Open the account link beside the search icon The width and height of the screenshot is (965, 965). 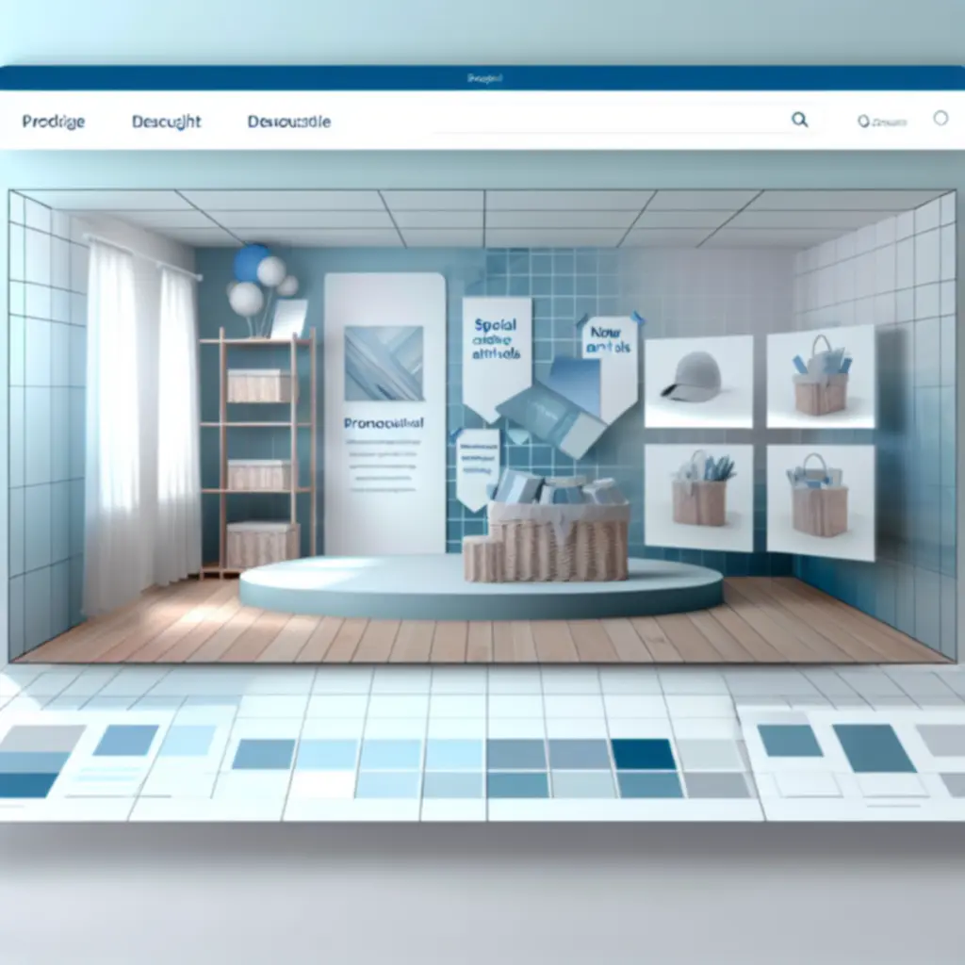[x=882, y=121]
